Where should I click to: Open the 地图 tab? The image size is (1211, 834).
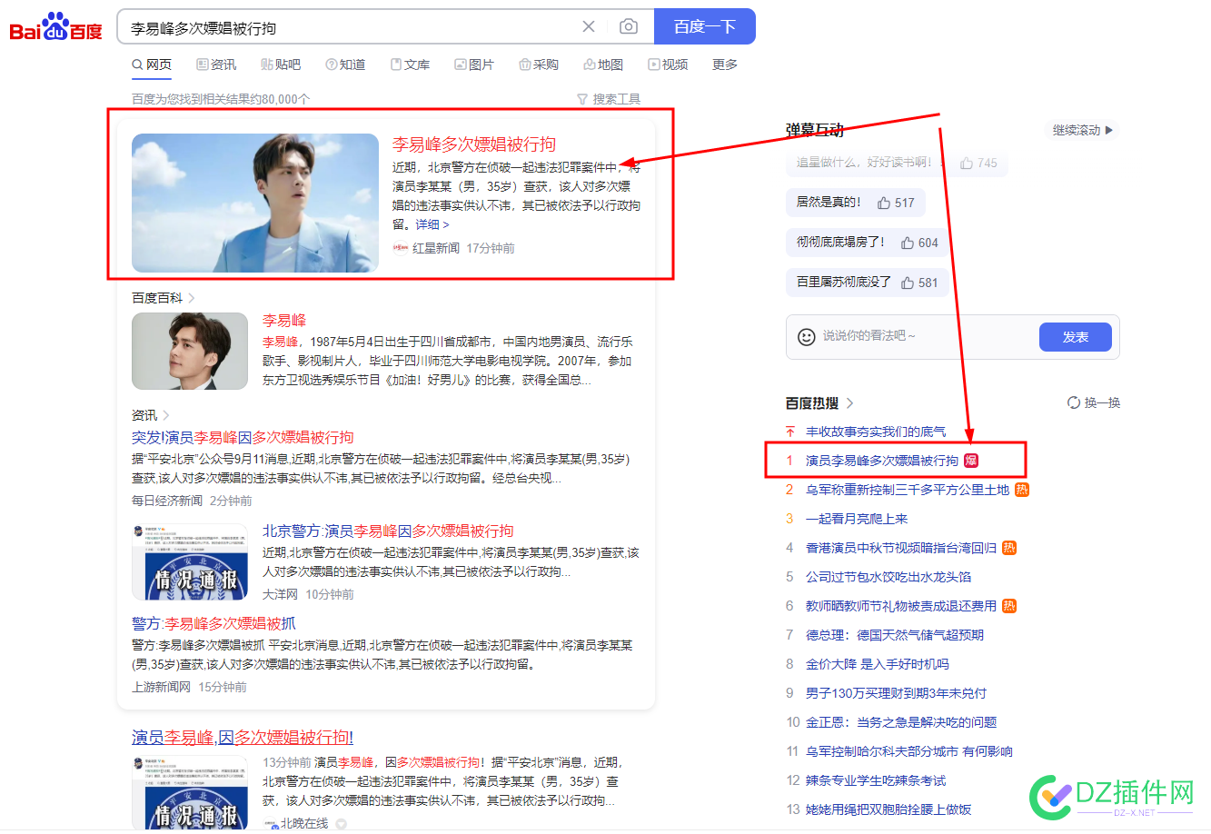(603, 65)
